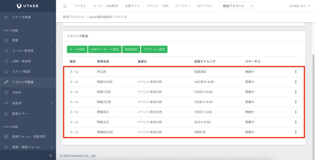Click the 読者 people icon
This screenshot has width=315, height=160.
[x=6, y=40]
